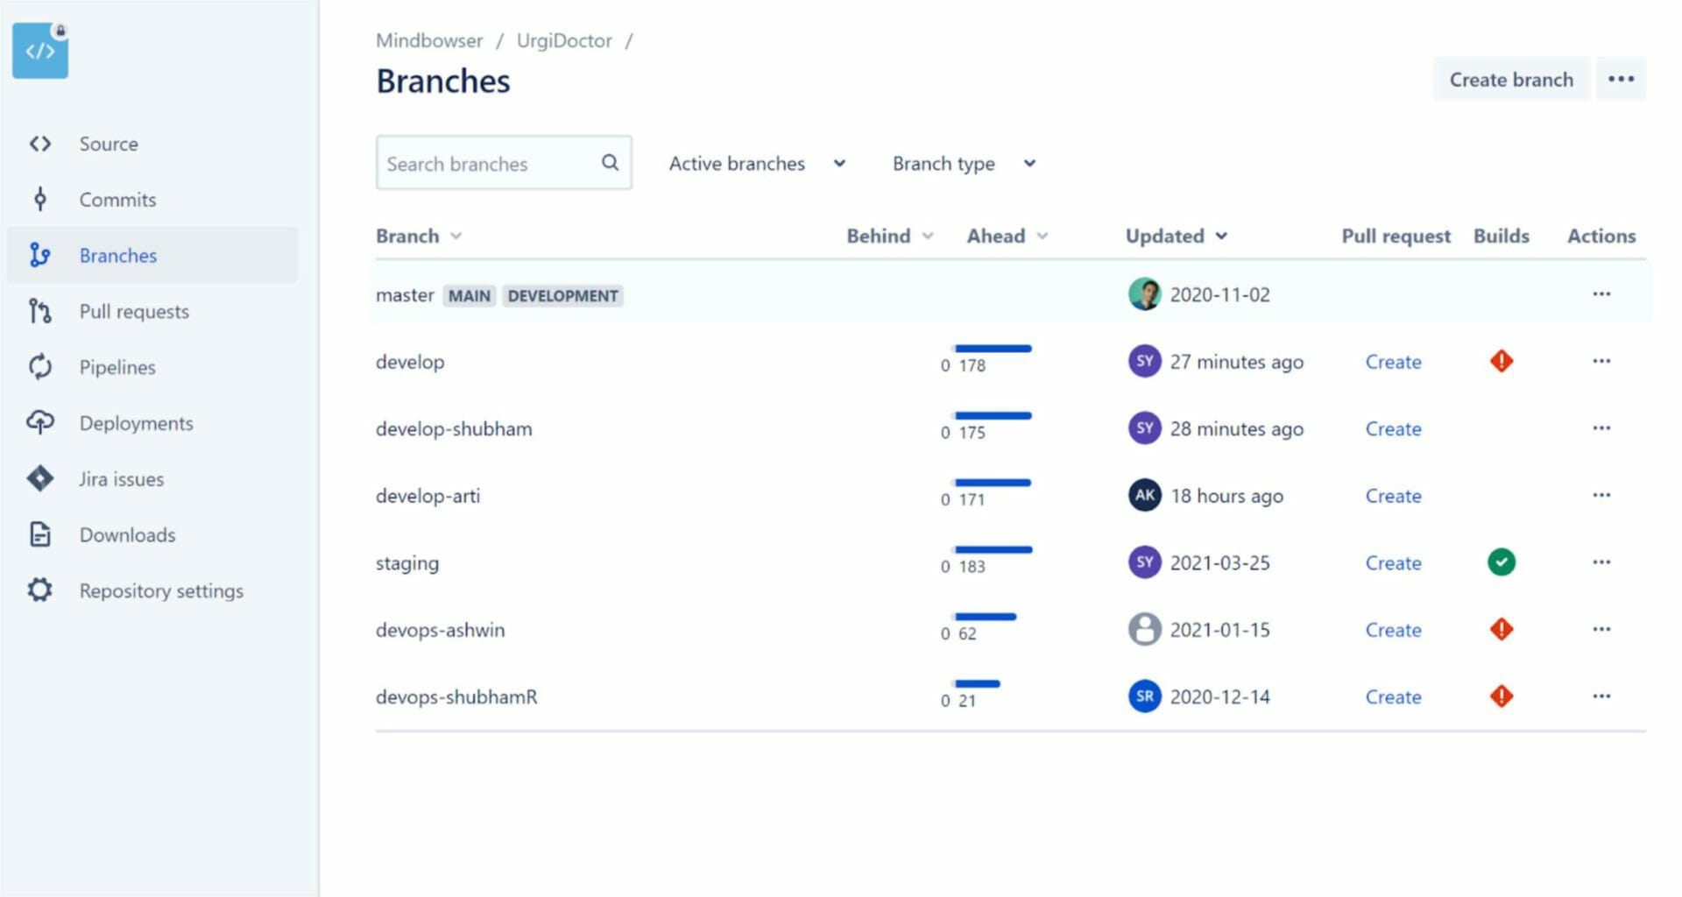
Task: Create pull request for devops-ashwin branch
Action: pos(1393,630)
